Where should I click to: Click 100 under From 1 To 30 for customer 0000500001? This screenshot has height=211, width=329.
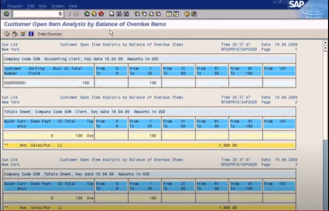tap(153, 83)
